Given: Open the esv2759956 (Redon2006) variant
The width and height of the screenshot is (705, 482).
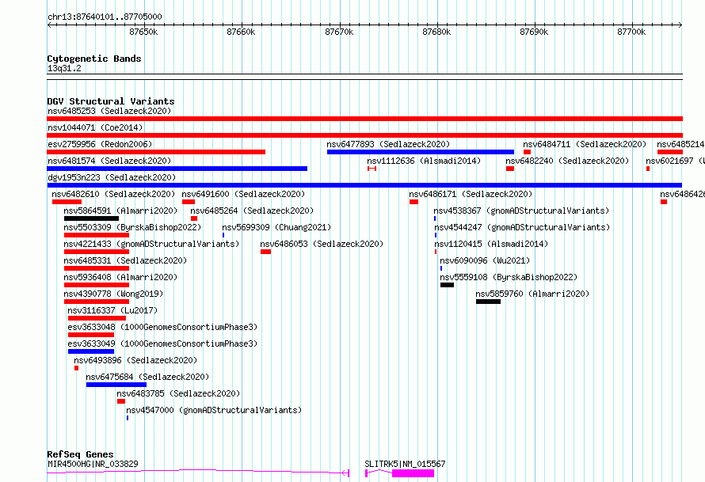Looking at the screenshot, I should click(x=100, y=144).
